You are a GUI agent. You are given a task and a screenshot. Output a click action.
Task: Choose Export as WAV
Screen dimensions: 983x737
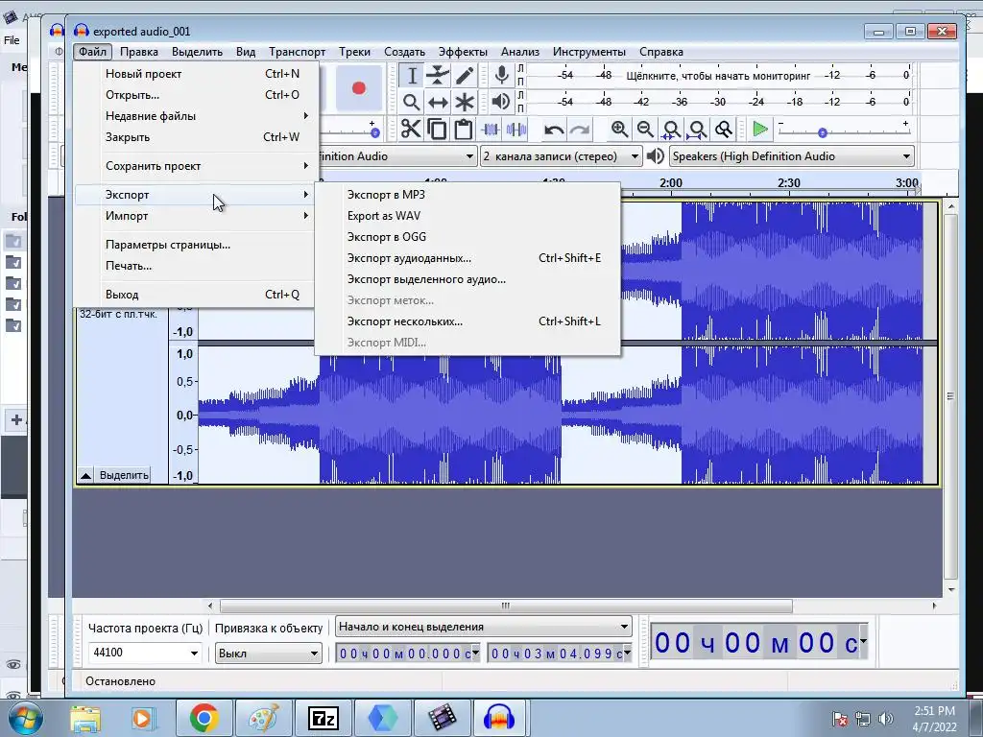(x=468, y=216)
